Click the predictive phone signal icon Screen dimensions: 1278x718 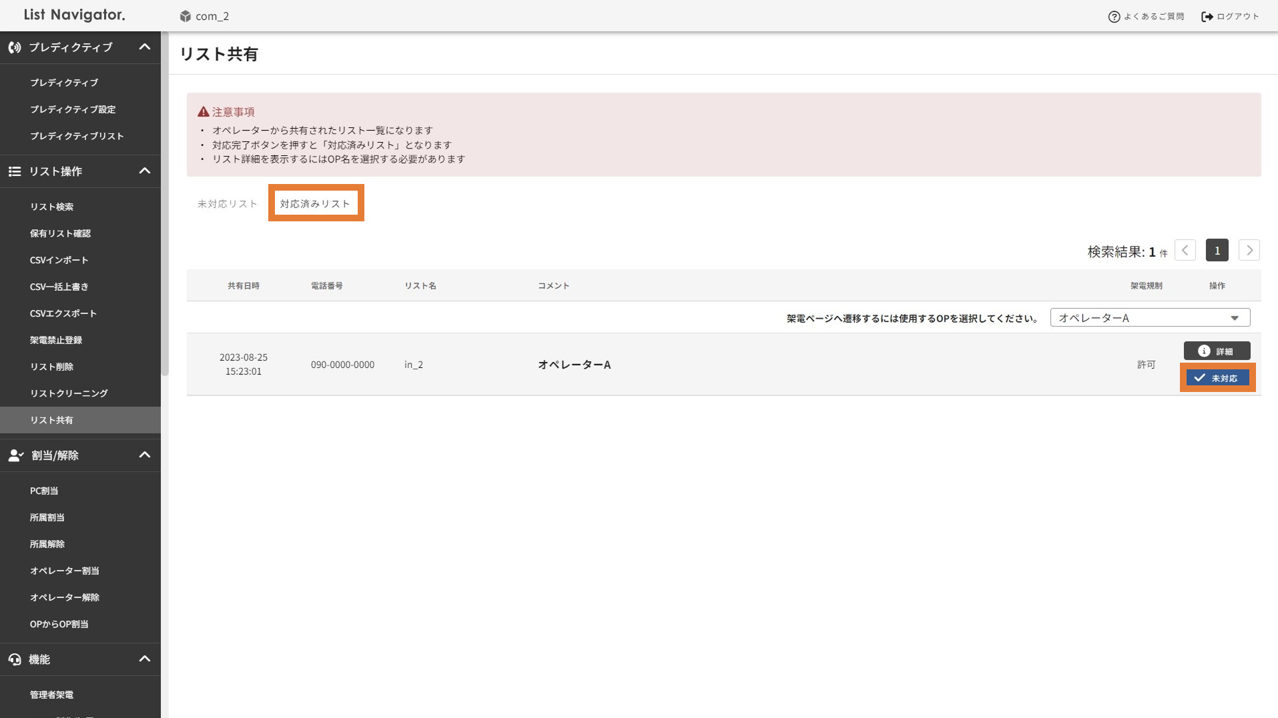(15, 47)
